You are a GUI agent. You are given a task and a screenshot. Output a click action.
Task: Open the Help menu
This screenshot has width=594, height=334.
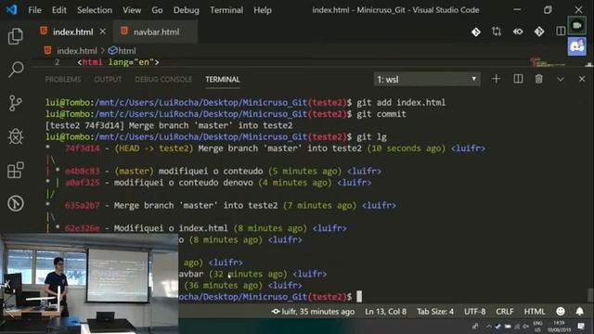[262, 10]
